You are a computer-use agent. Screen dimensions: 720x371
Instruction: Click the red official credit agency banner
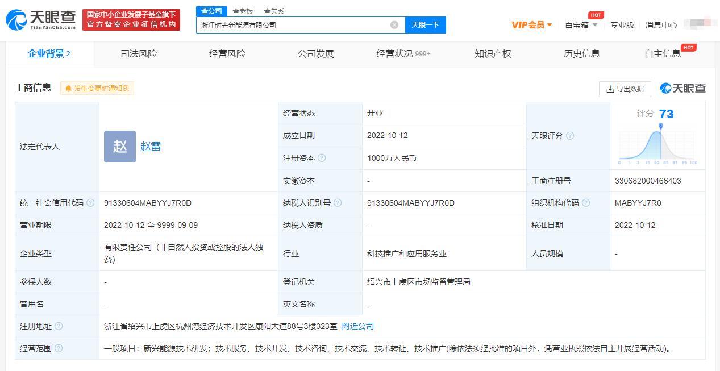pyautogui.click(x=131, y=20)
